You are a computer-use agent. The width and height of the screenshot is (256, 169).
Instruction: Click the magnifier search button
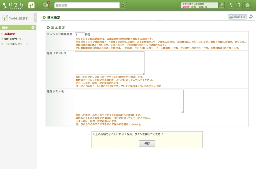[x=123, y=5]
